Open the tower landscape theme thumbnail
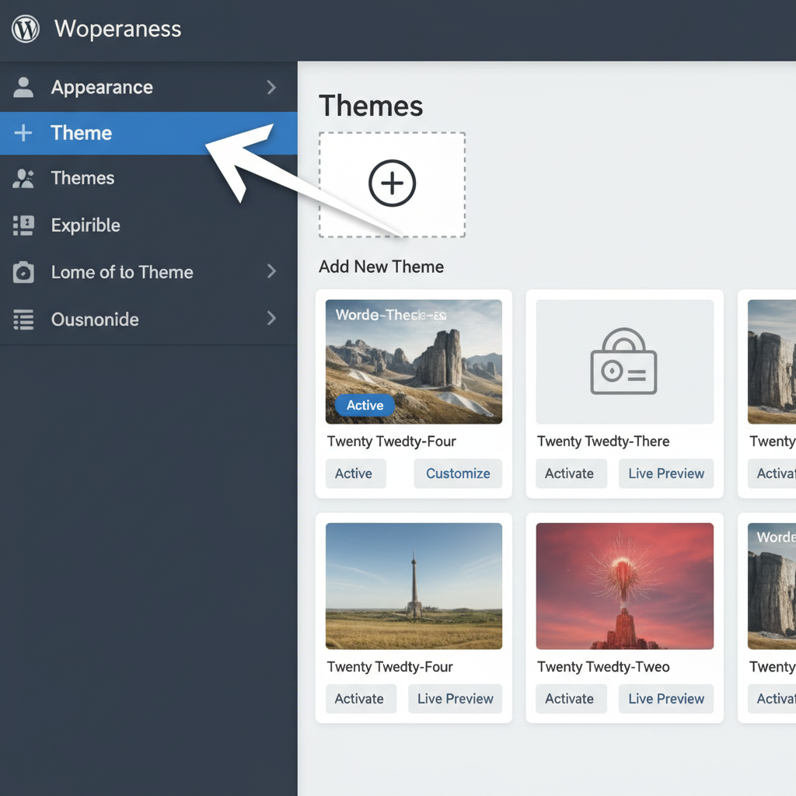796x796 pixels. (414, 586)
